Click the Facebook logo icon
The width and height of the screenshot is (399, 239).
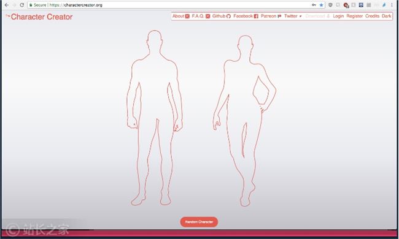pos(256,17)
